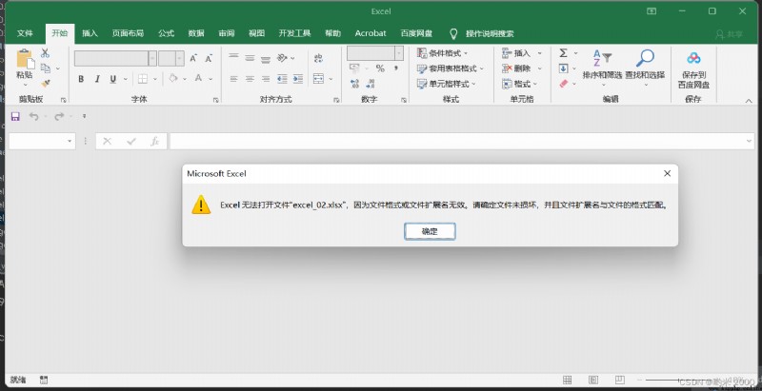Switch to the 插入 ribbon tab
The width and height of the screenshot is (762, 391).
[x=90, y=33]
